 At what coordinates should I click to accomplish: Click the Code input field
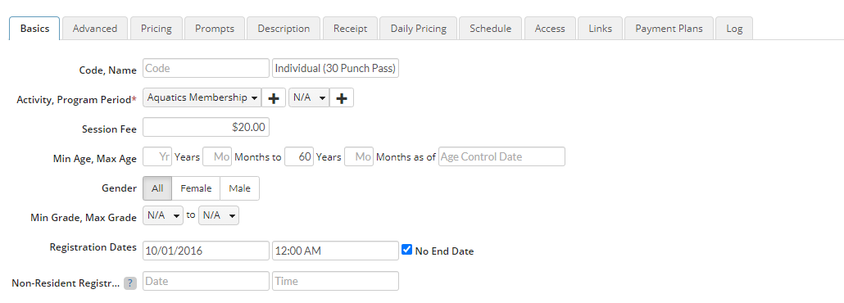[206, 68]
